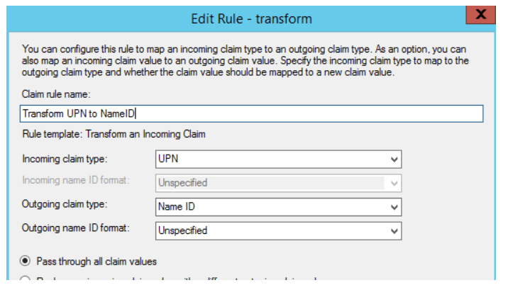
Task: Click the Rule template description text
Action: pyautogui.click(x=114, y=134)
